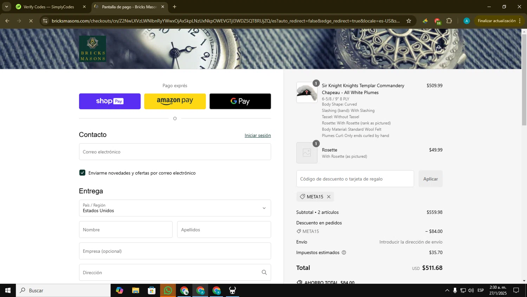This screenshot has height=297, width=527.
Task: Expand the País / Región dropdown
Action: (175, 208)
